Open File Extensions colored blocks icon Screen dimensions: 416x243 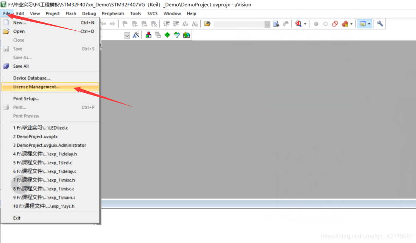pyautogui.click(x=148, y=35)
